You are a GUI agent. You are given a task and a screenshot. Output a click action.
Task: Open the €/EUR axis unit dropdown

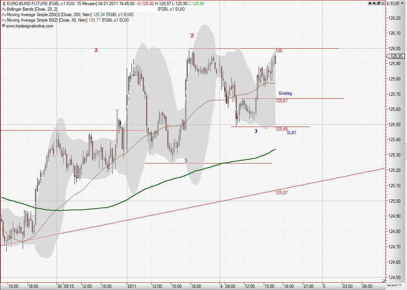402,3
